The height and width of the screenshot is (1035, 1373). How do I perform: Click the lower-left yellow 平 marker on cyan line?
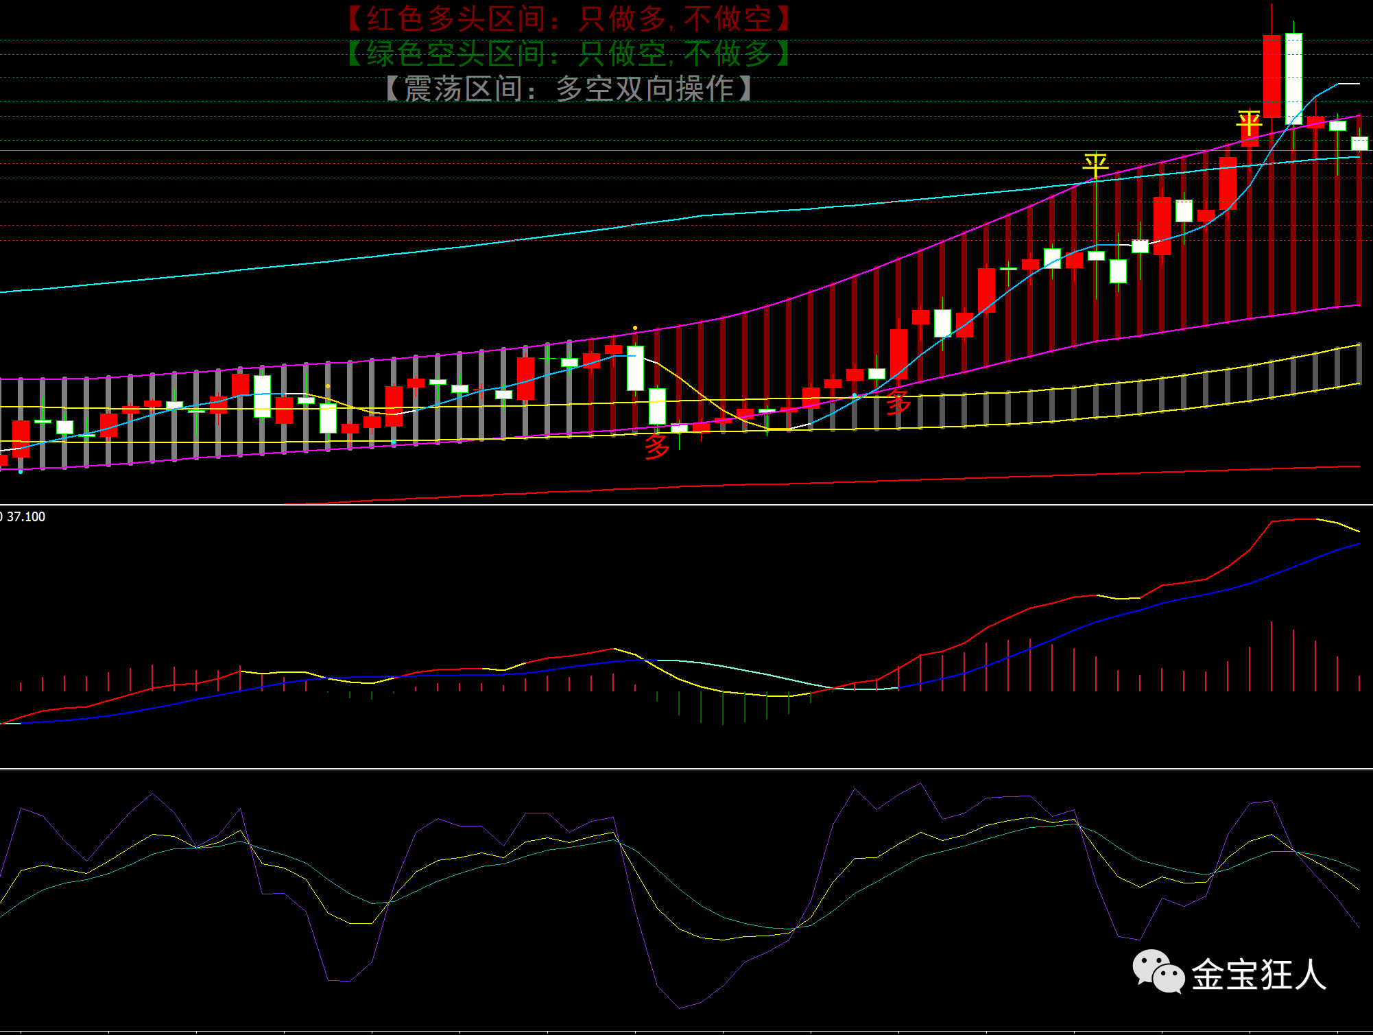pos(1095,165)
